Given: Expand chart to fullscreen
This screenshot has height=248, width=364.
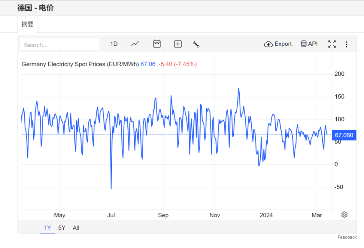Looking at the screenshot, I should [x=332, y=44].
